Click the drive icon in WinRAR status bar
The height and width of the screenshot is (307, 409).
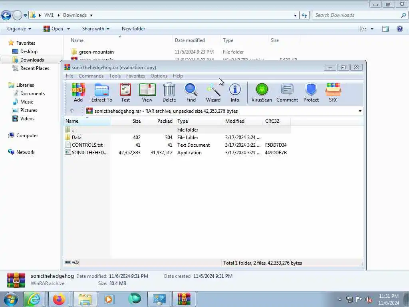click(68, 262)
